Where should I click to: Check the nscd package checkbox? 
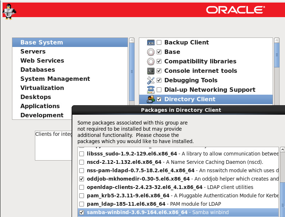tap(81, 162)
